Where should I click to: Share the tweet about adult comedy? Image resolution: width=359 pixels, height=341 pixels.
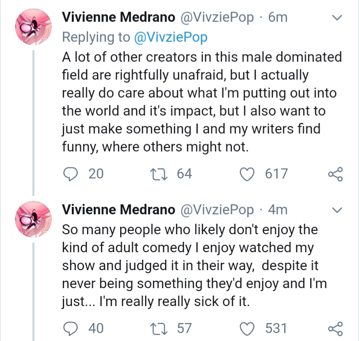click(x=335, y=329)
